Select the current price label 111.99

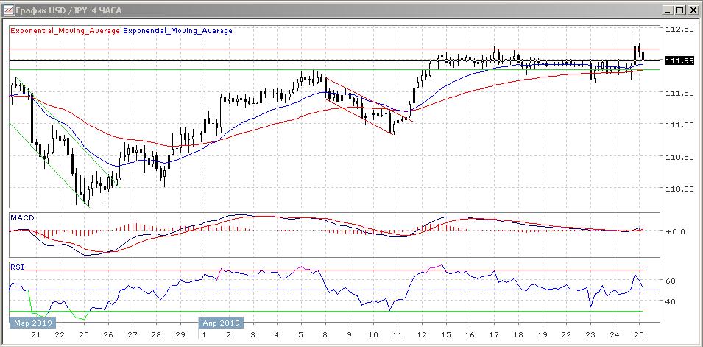coord(679,60)
